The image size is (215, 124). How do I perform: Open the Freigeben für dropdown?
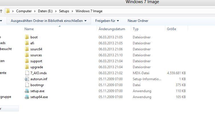107,21
